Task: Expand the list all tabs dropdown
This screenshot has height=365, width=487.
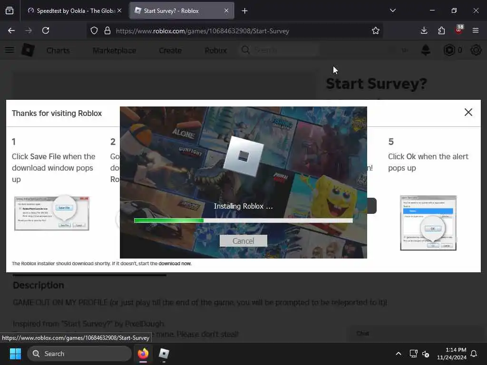Action: tap(392, 10)
